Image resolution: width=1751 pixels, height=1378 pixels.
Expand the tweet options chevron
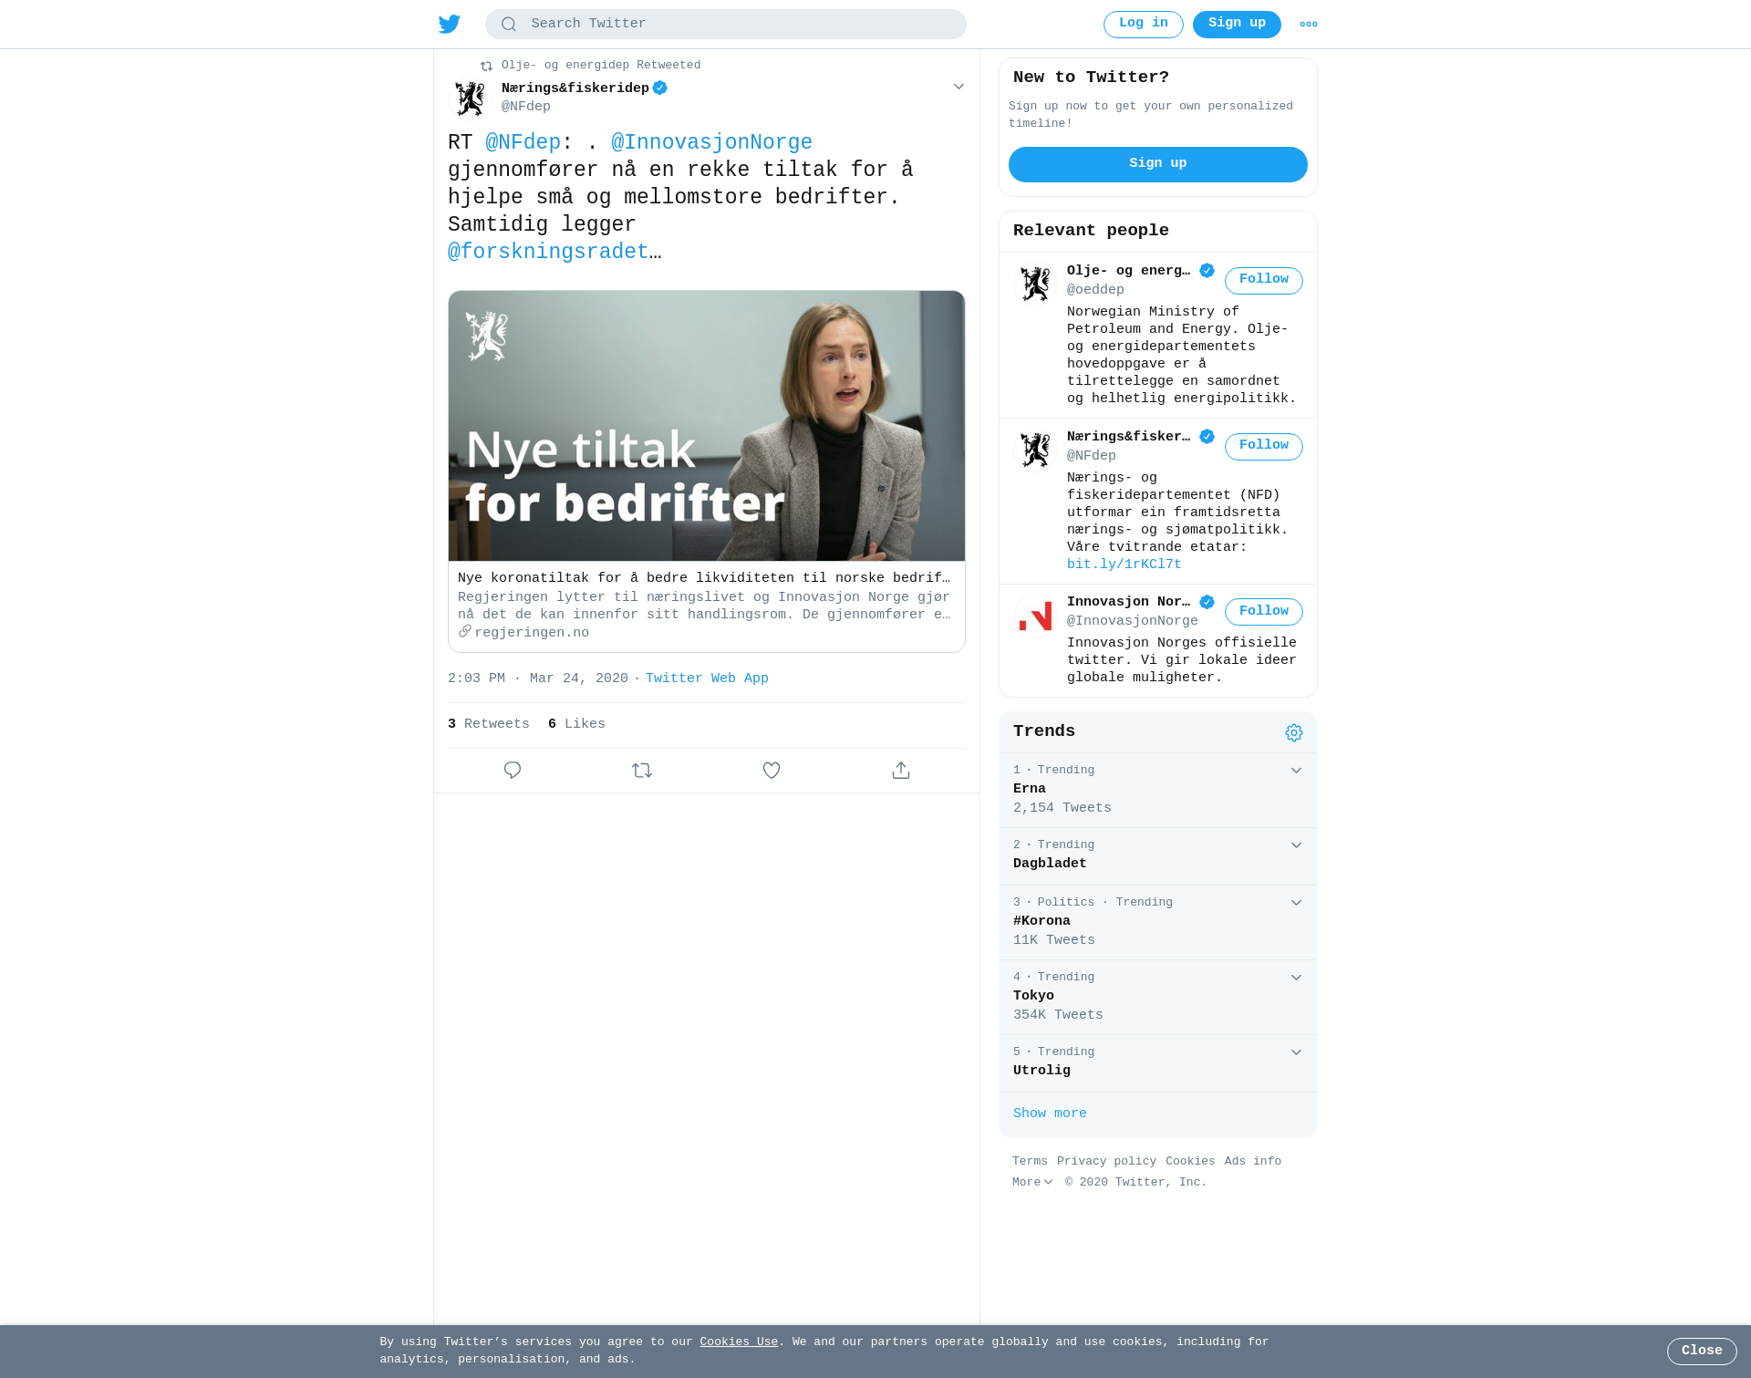point(958,87)
